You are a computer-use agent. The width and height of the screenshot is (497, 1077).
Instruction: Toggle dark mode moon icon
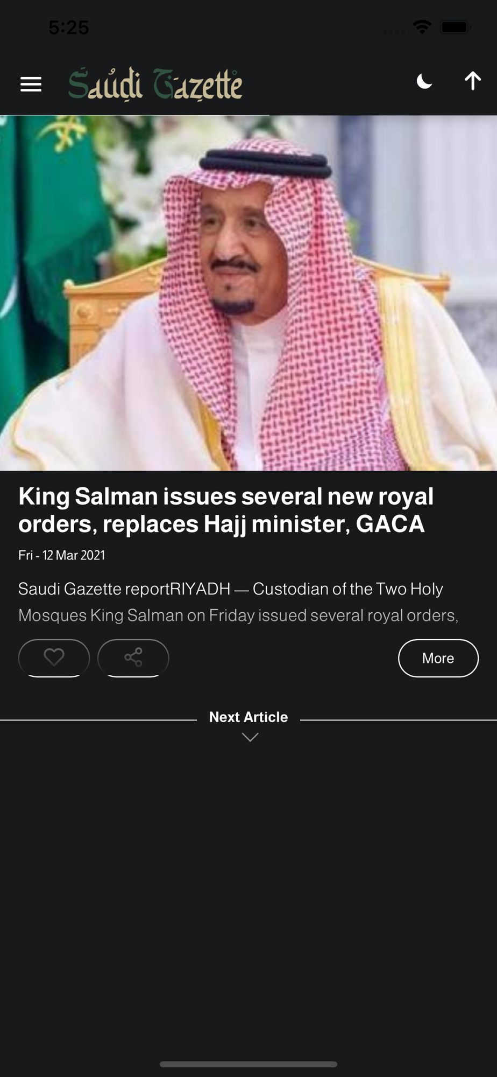pos(424,81)
